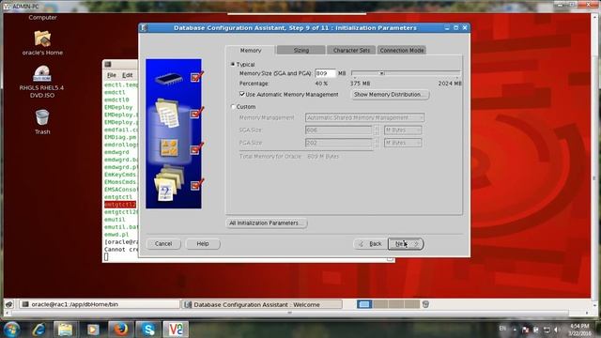Click the Help button

(203, 244)
